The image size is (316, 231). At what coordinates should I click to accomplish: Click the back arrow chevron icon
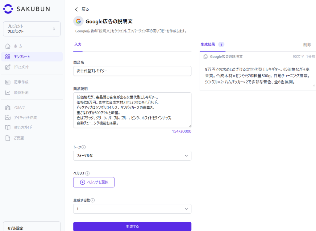coord(77,9)
